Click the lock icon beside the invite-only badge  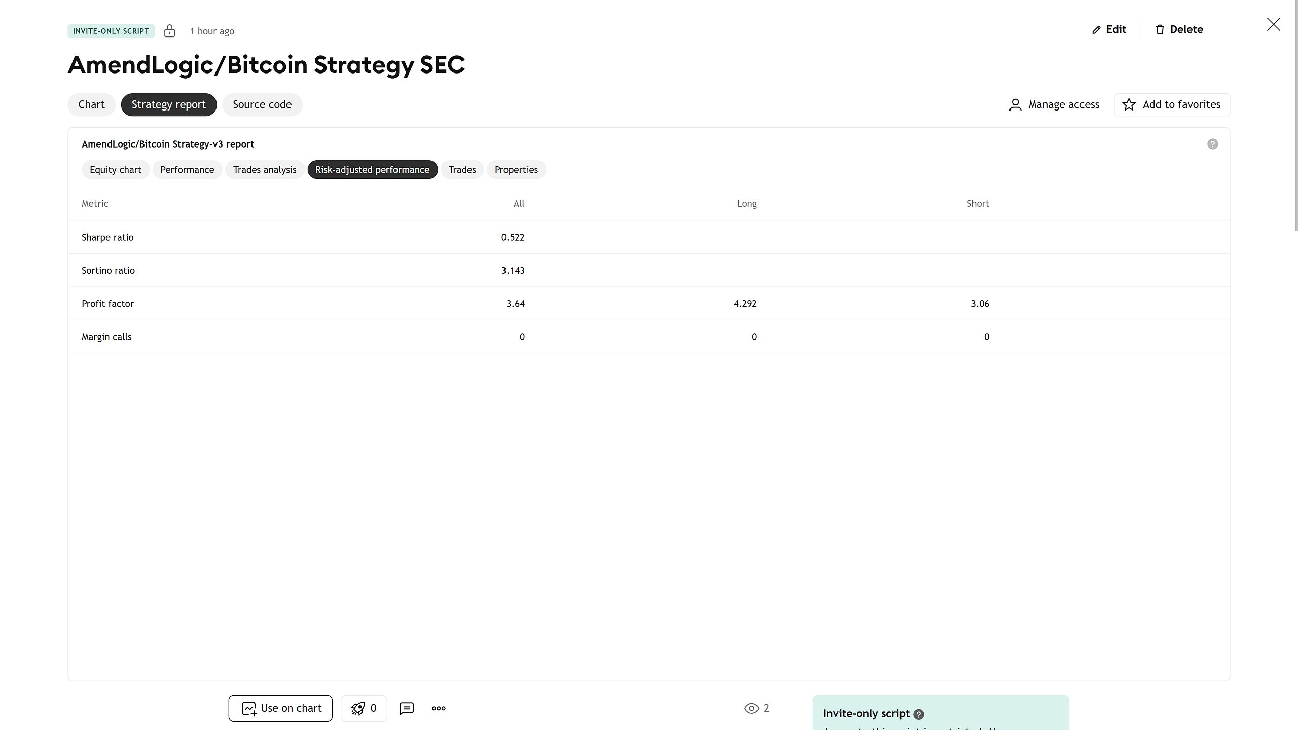click(x=169, y=31)
